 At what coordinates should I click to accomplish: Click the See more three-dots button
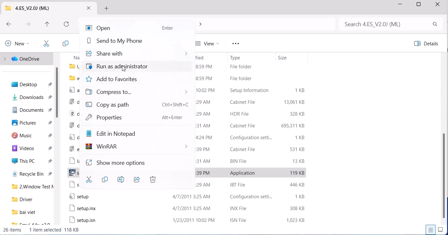236,44
